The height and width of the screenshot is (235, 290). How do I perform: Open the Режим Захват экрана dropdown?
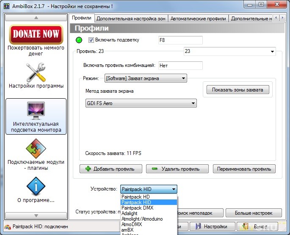pos(146,78)
